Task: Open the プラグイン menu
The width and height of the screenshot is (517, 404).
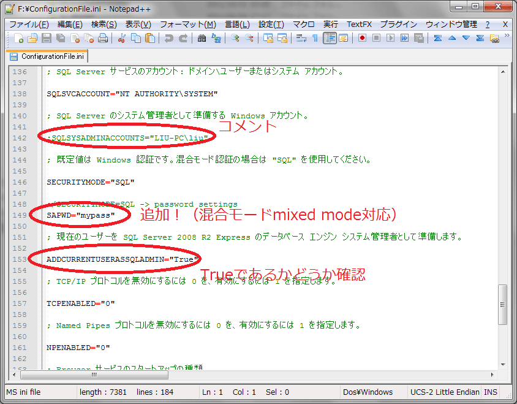Action: coord(398,24)
